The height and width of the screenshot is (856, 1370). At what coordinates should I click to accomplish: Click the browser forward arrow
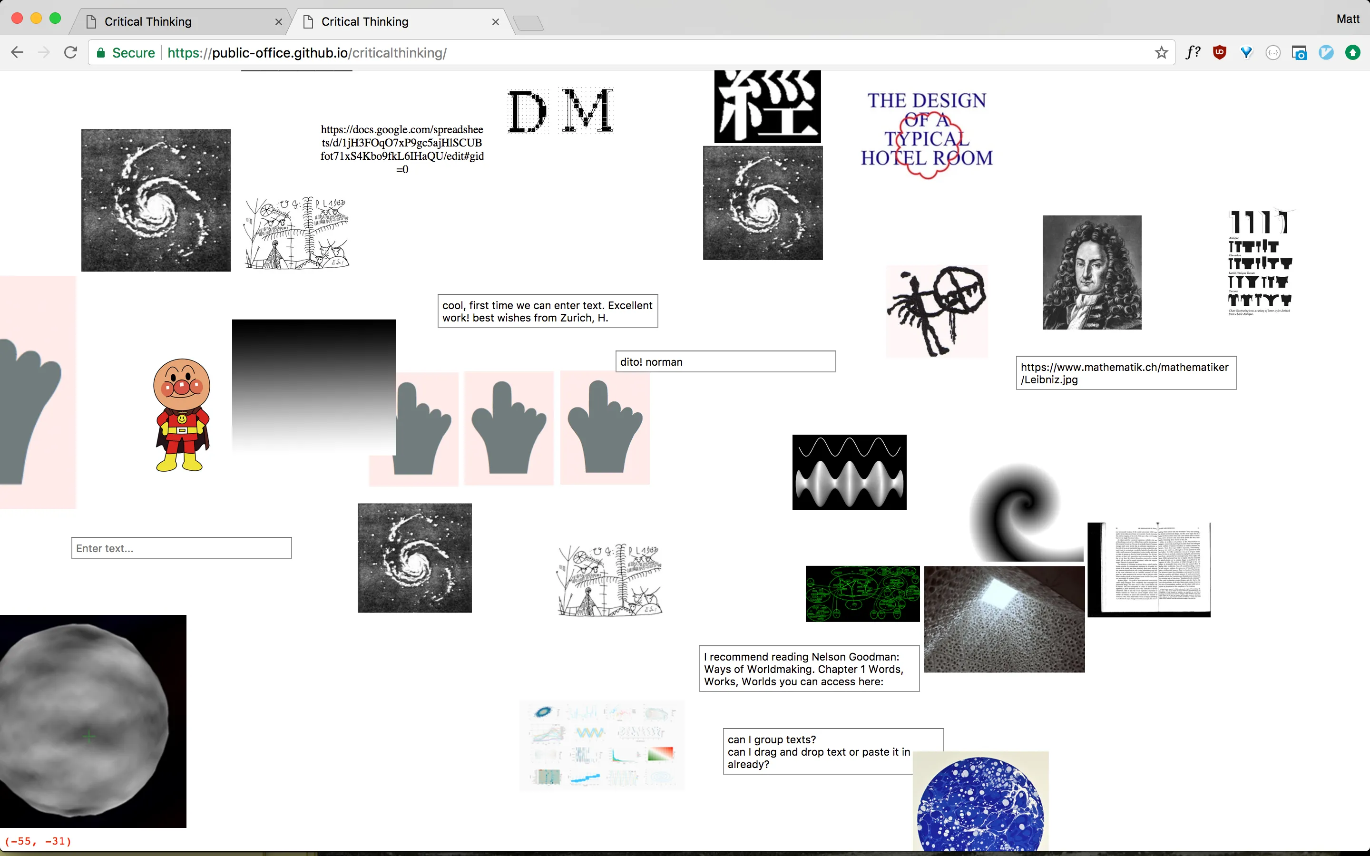coord(44,53)
